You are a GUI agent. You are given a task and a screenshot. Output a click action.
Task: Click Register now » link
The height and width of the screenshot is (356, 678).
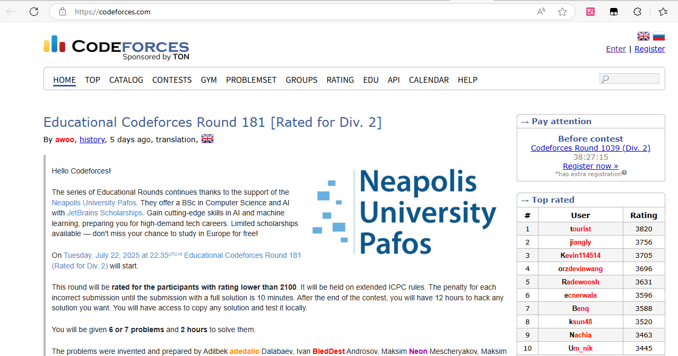click(x=590, y=166)
